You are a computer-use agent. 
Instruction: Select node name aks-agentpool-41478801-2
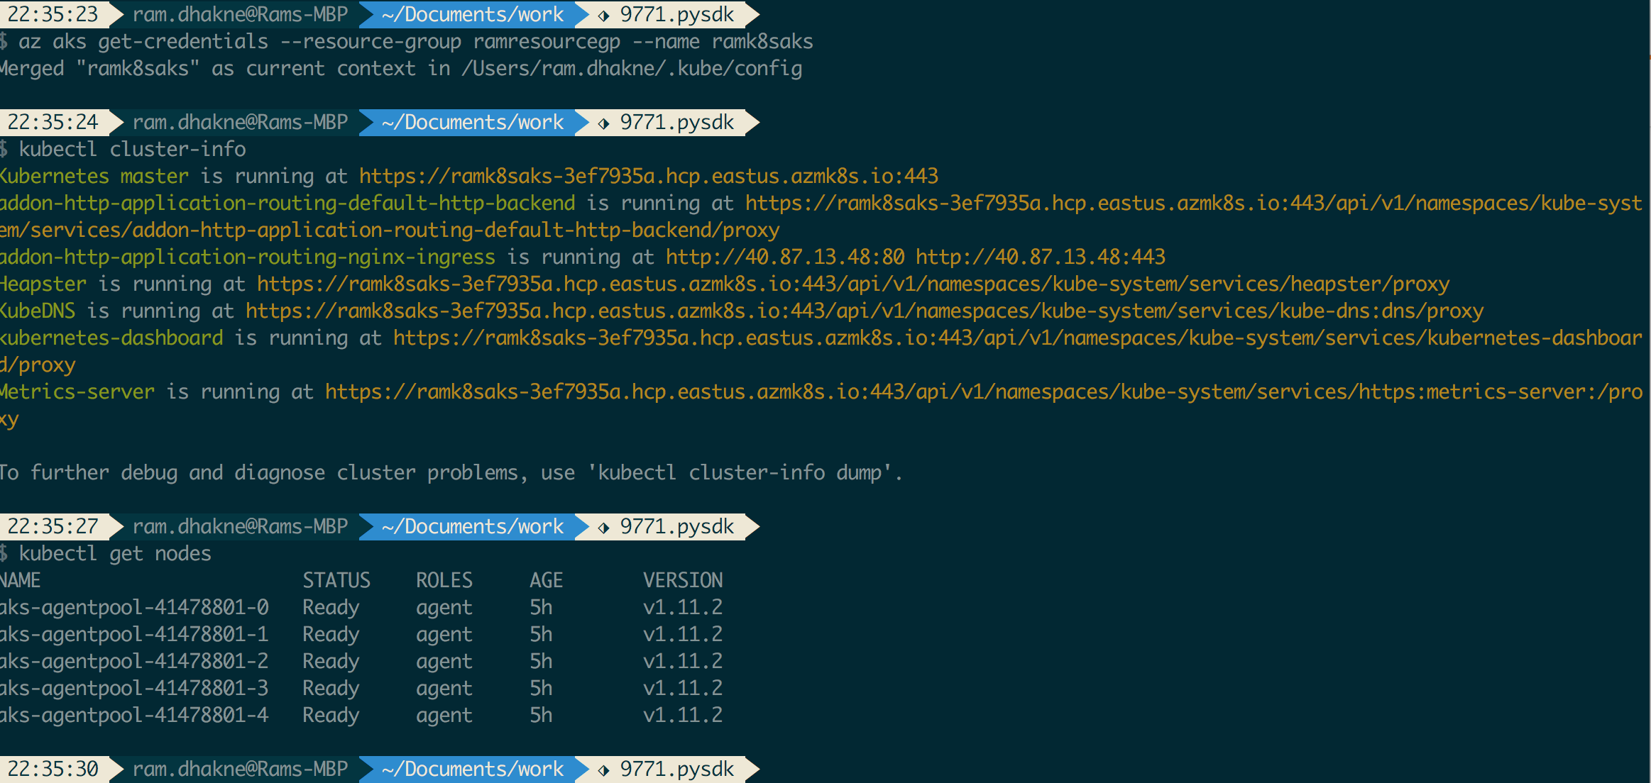(134, 661)
